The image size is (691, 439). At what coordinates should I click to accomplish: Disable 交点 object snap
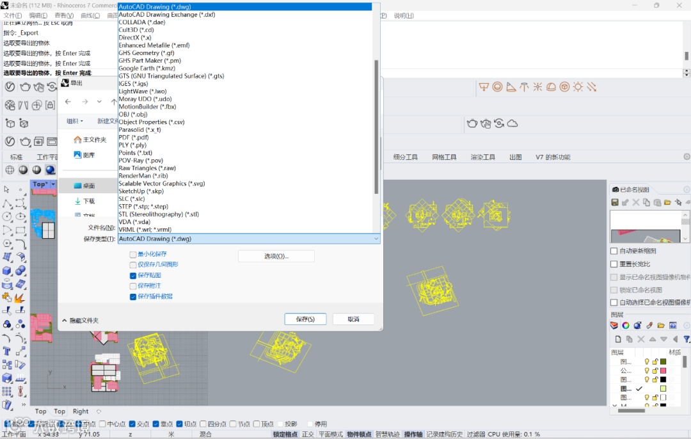(132, 424)
